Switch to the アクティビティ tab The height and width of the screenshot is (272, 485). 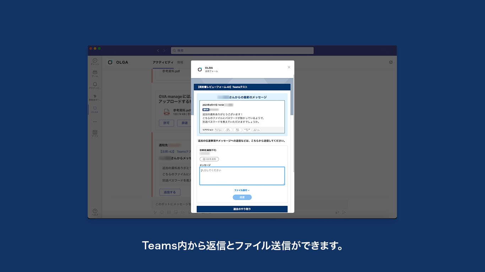click(x=163, y=62)
